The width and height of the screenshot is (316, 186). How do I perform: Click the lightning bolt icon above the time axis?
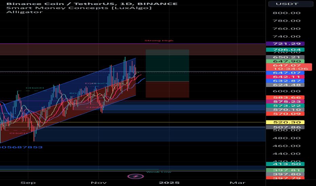[x=136, y=177]
